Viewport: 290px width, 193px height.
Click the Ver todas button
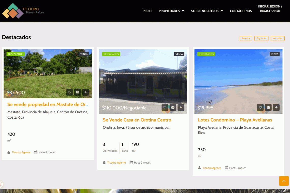(277, 38)
